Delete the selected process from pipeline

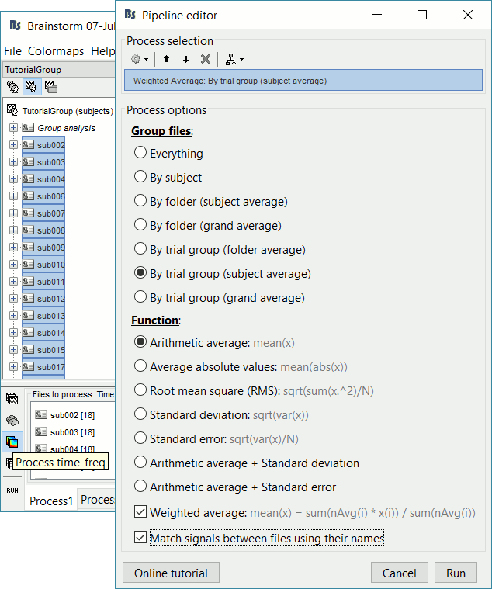[206, 59]
